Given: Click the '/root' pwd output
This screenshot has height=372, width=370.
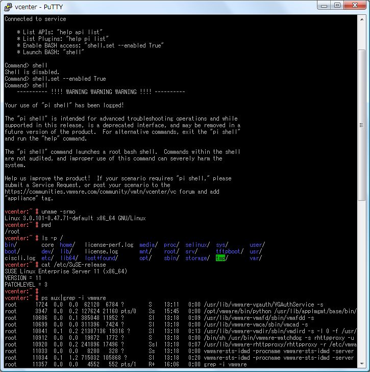Looking at the screenshot, I should (x=12, y=231).
